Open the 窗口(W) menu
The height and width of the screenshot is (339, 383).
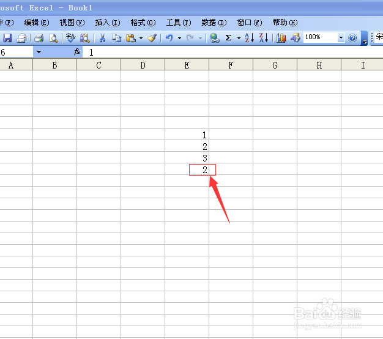250,23
